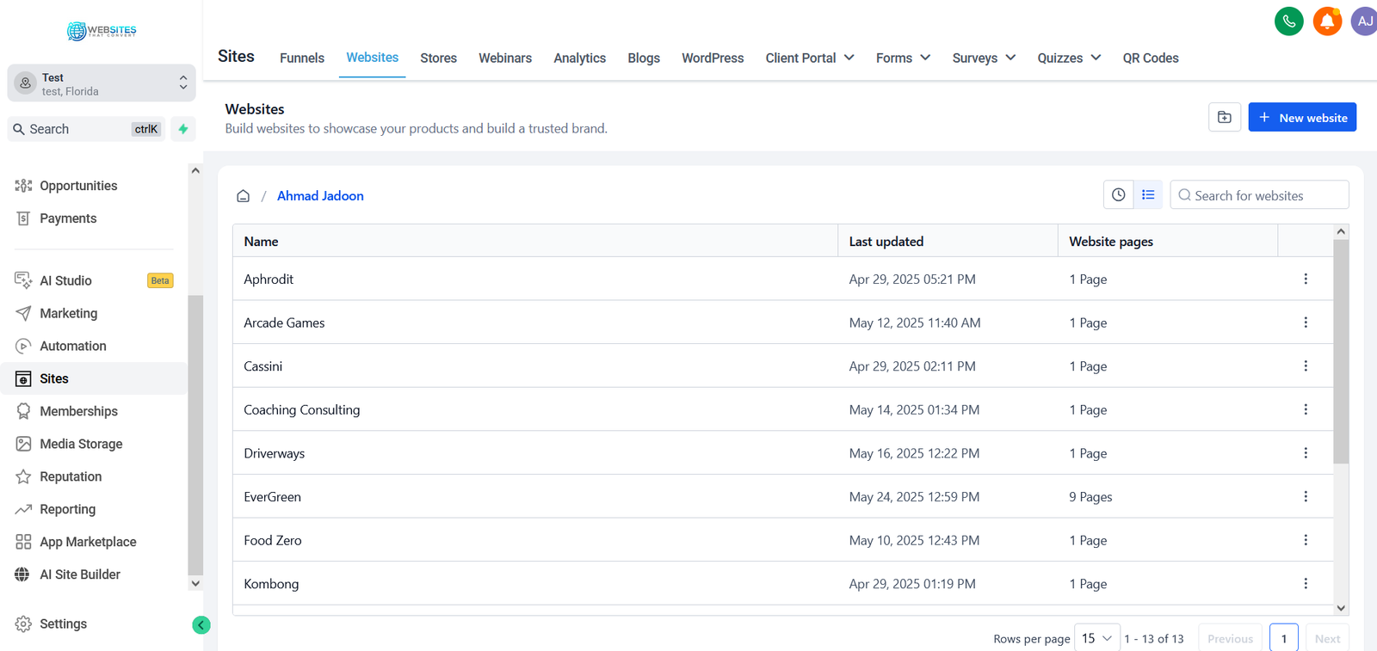This screenshot has width=1377, height=651.
Task: Open actions menu for Aphrodit row
Action: 1306,279
